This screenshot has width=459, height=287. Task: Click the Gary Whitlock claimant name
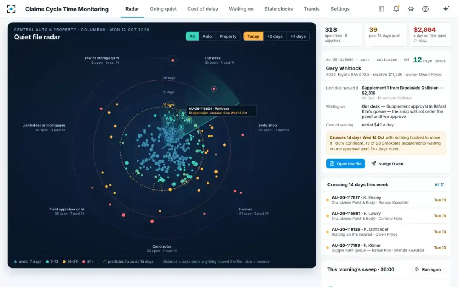coord(343,68)
